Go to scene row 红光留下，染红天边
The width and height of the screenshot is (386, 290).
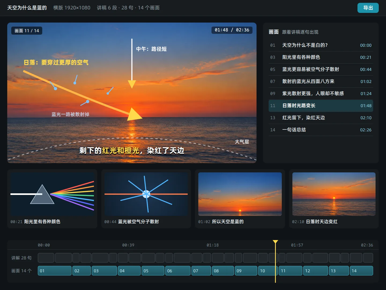[321, 118]
